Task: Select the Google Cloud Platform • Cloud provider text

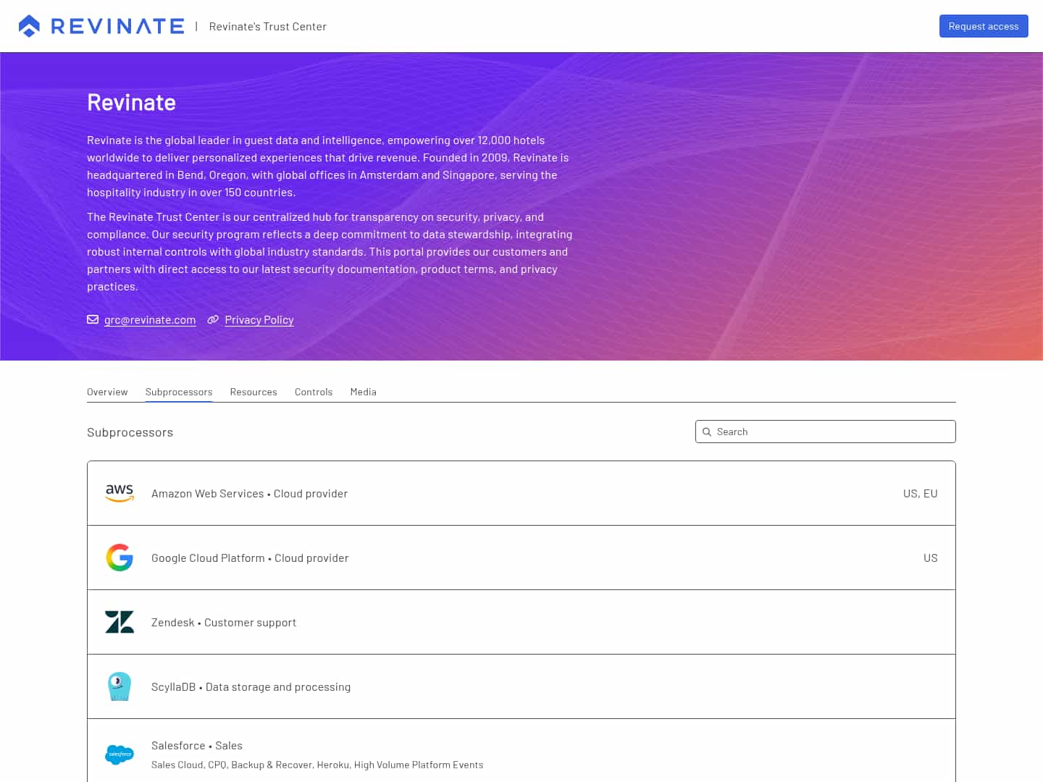Action: [250, 558]
